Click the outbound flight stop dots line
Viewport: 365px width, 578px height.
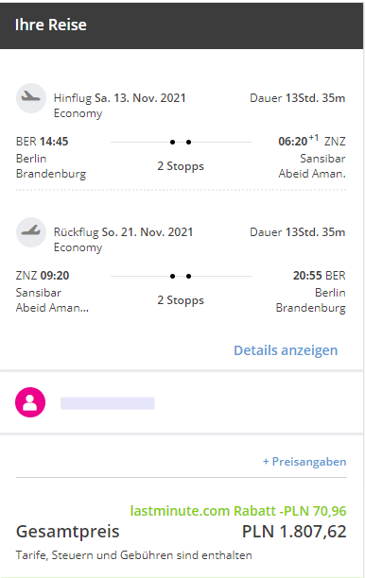(181, 142)
